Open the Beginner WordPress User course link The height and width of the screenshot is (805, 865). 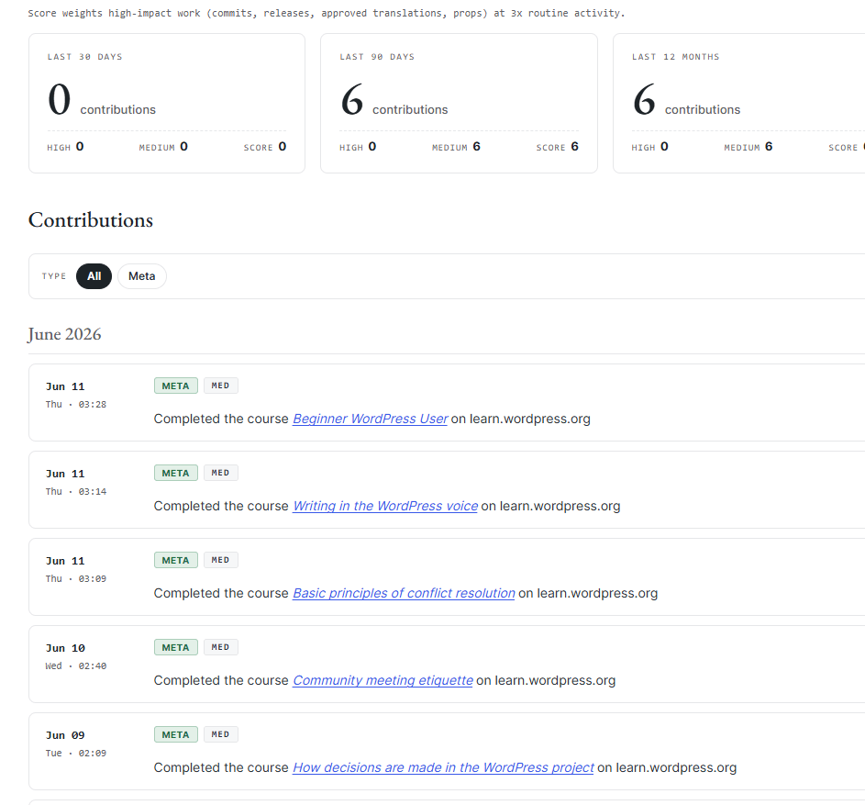click(x=370, y=419)
